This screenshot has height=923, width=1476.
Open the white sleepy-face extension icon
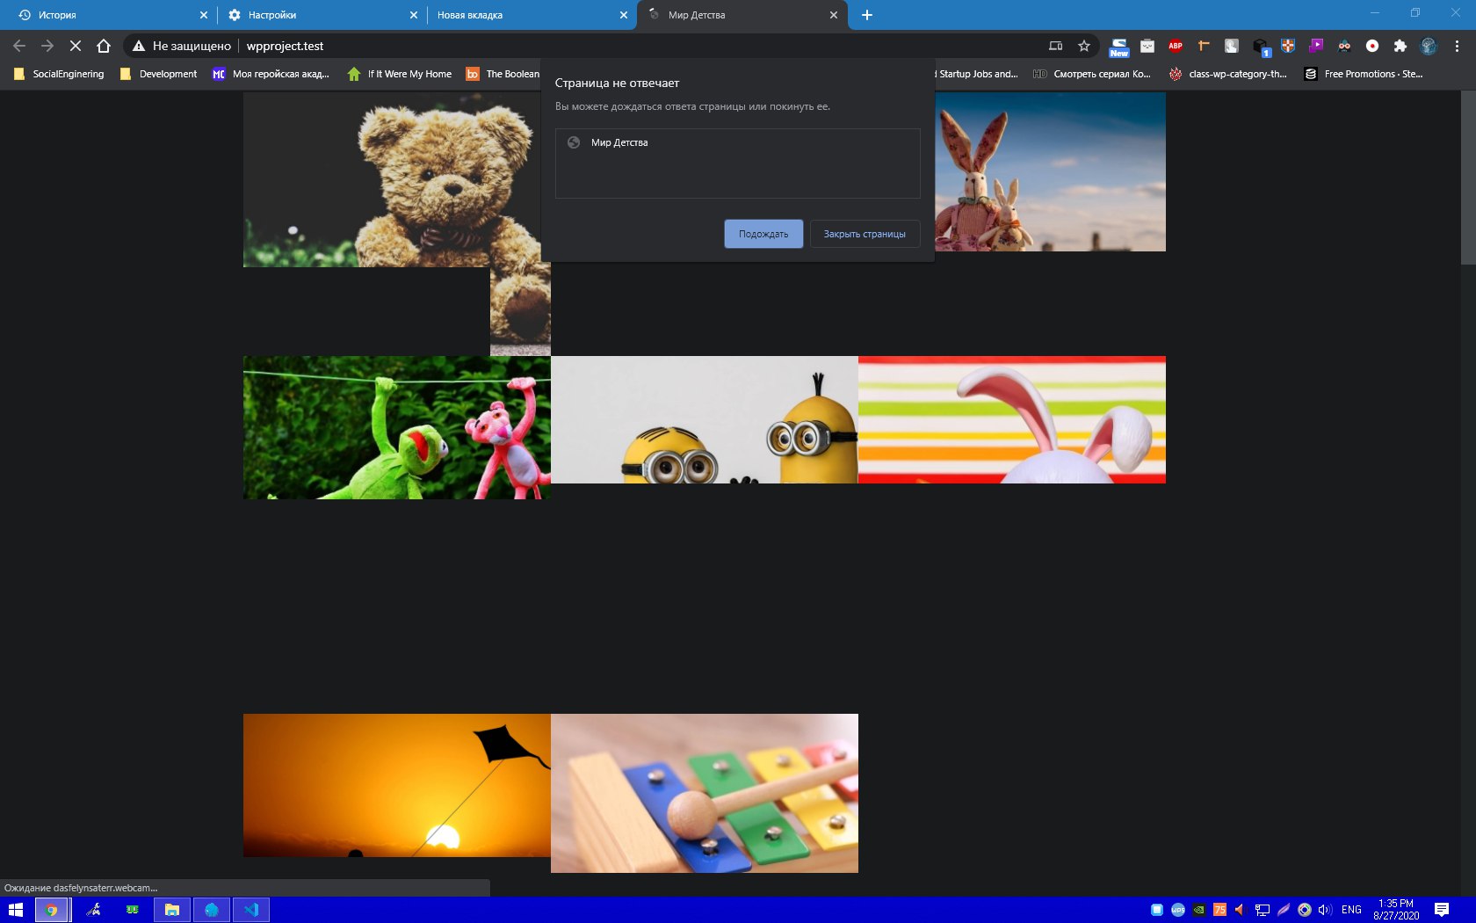pos(1147,46)
